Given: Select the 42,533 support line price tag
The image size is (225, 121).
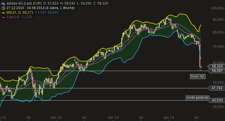Looking at the screenshot, I should tap(217, 100).
